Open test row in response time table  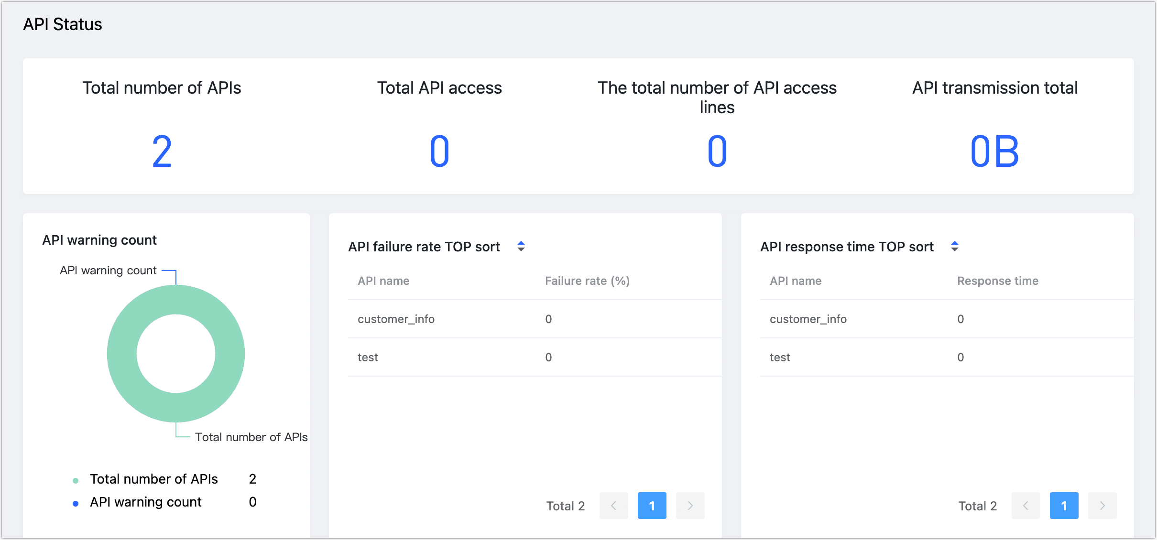(780, 357)
